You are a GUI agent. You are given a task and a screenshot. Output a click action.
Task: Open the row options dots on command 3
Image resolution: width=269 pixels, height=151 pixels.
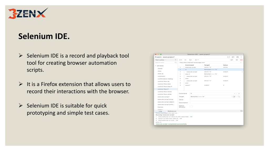242,72
